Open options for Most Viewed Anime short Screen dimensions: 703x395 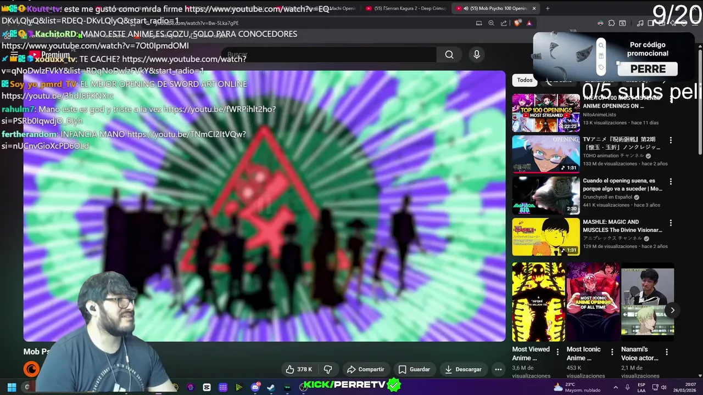point(557,352)
